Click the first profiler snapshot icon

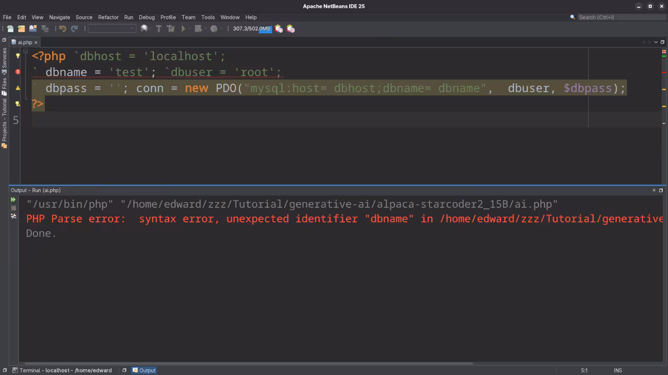click(x=279, y=29)
